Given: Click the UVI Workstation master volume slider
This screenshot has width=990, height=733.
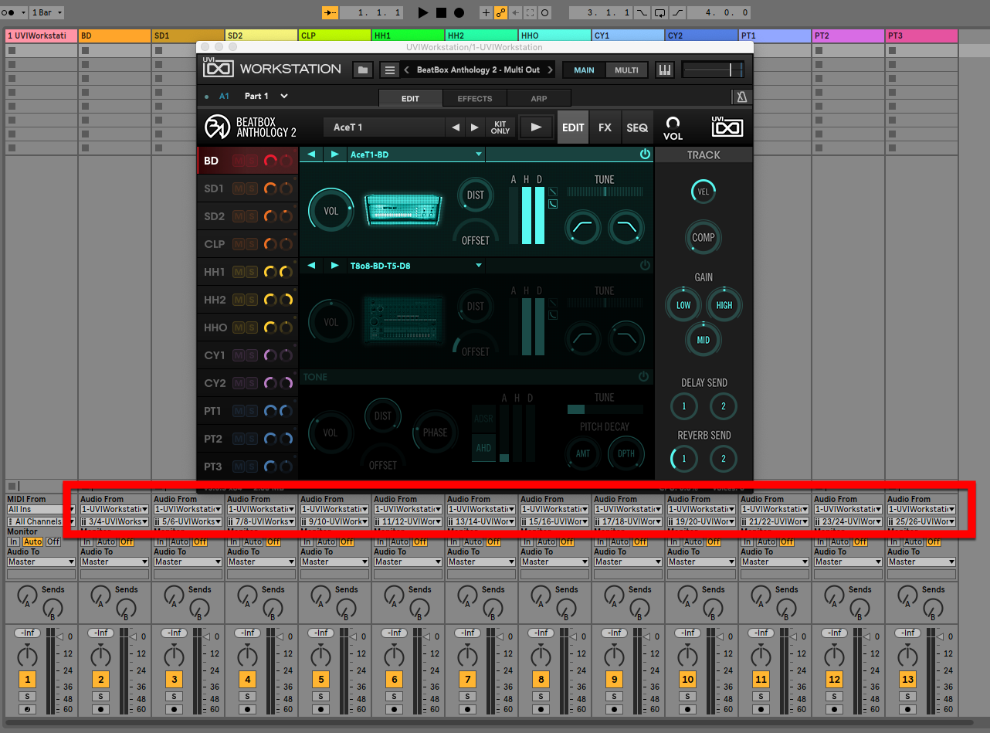Looking at the screenshot, I should 713,70.
